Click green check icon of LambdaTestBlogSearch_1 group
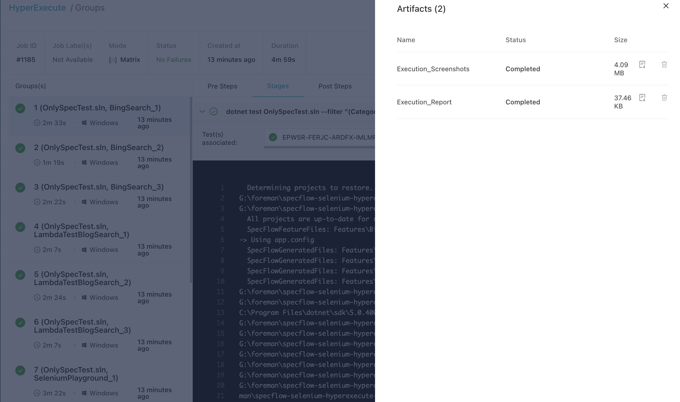The height and width of the screenshot is (402, 680). coord(20,227)
